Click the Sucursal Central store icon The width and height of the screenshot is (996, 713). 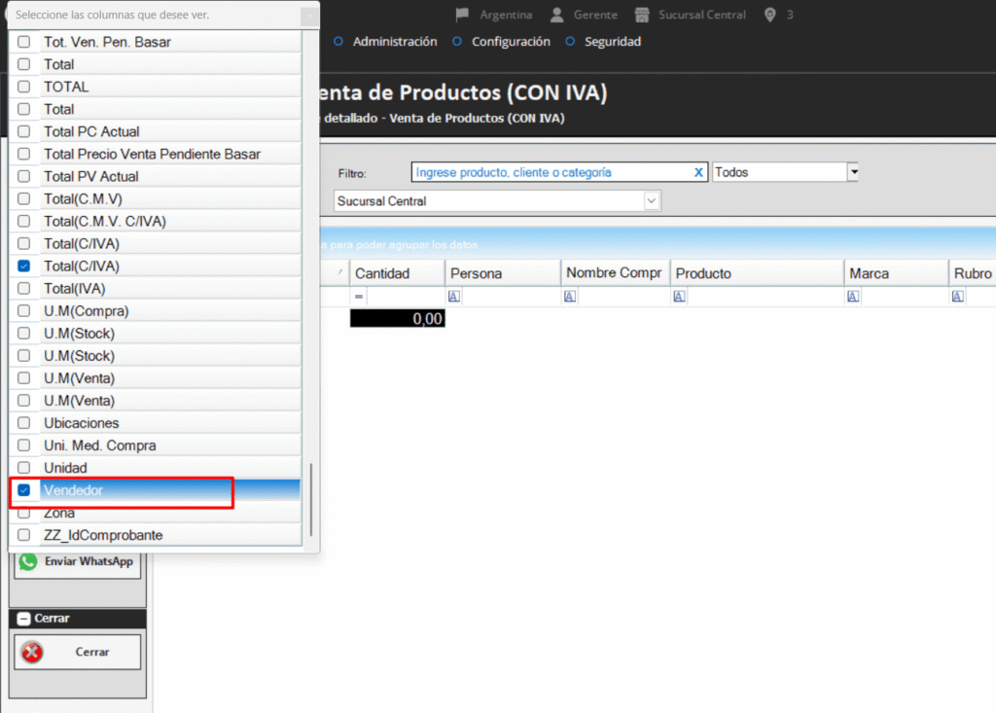coord(642,15)
